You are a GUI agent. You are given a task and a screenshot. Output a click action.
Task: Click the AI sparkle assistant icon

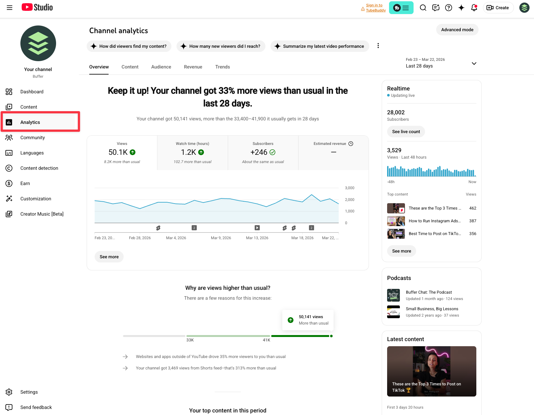click(x=461, y=8)
